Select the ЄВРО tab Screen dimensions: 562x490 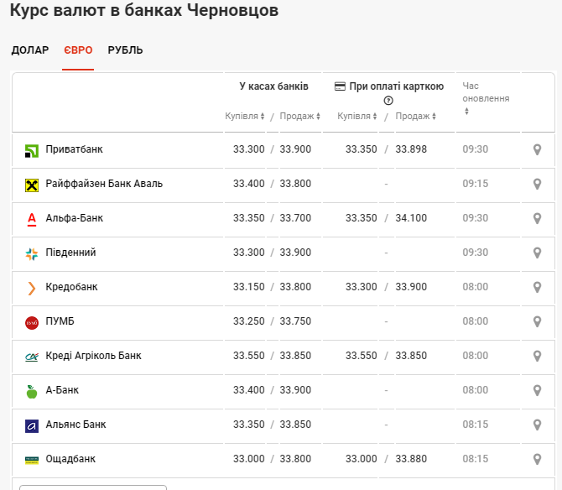78,50
